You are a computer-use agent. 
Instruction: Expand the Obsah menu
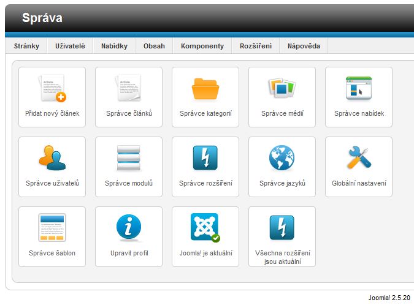coord(154,46)
